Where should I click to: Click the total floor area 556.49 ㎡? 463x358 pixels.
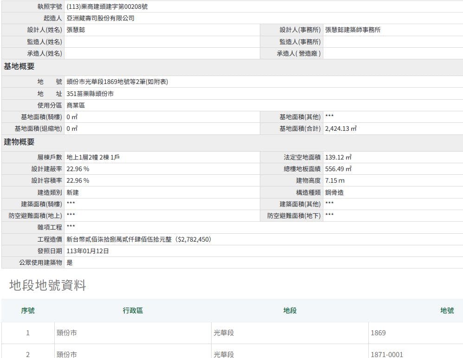(338, 169)
